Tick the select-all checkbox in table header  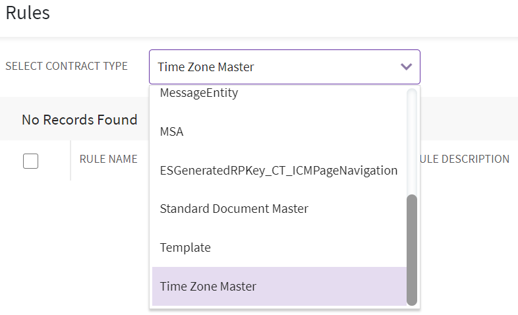(30, 160)
